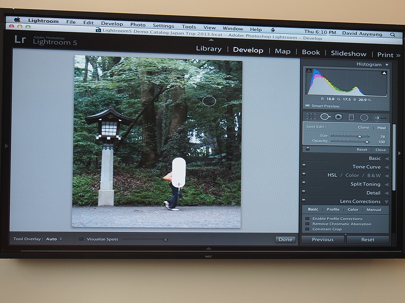This screenshot has width=405, height=303.
Task: Click the Previous button
Action: [322, 239]
